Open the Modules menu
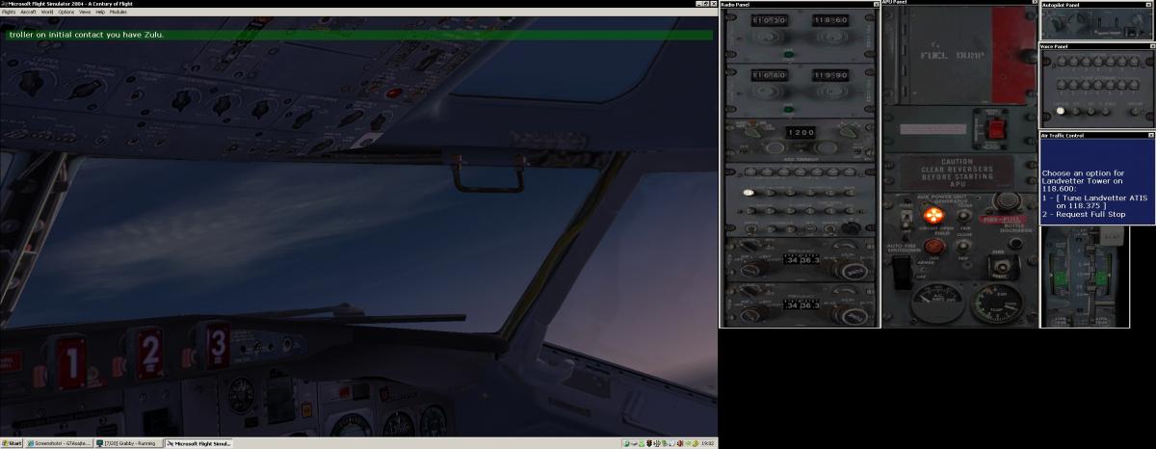Image resolution: width=1156 pixels, height=449 pixels. [x=118, y=12]
